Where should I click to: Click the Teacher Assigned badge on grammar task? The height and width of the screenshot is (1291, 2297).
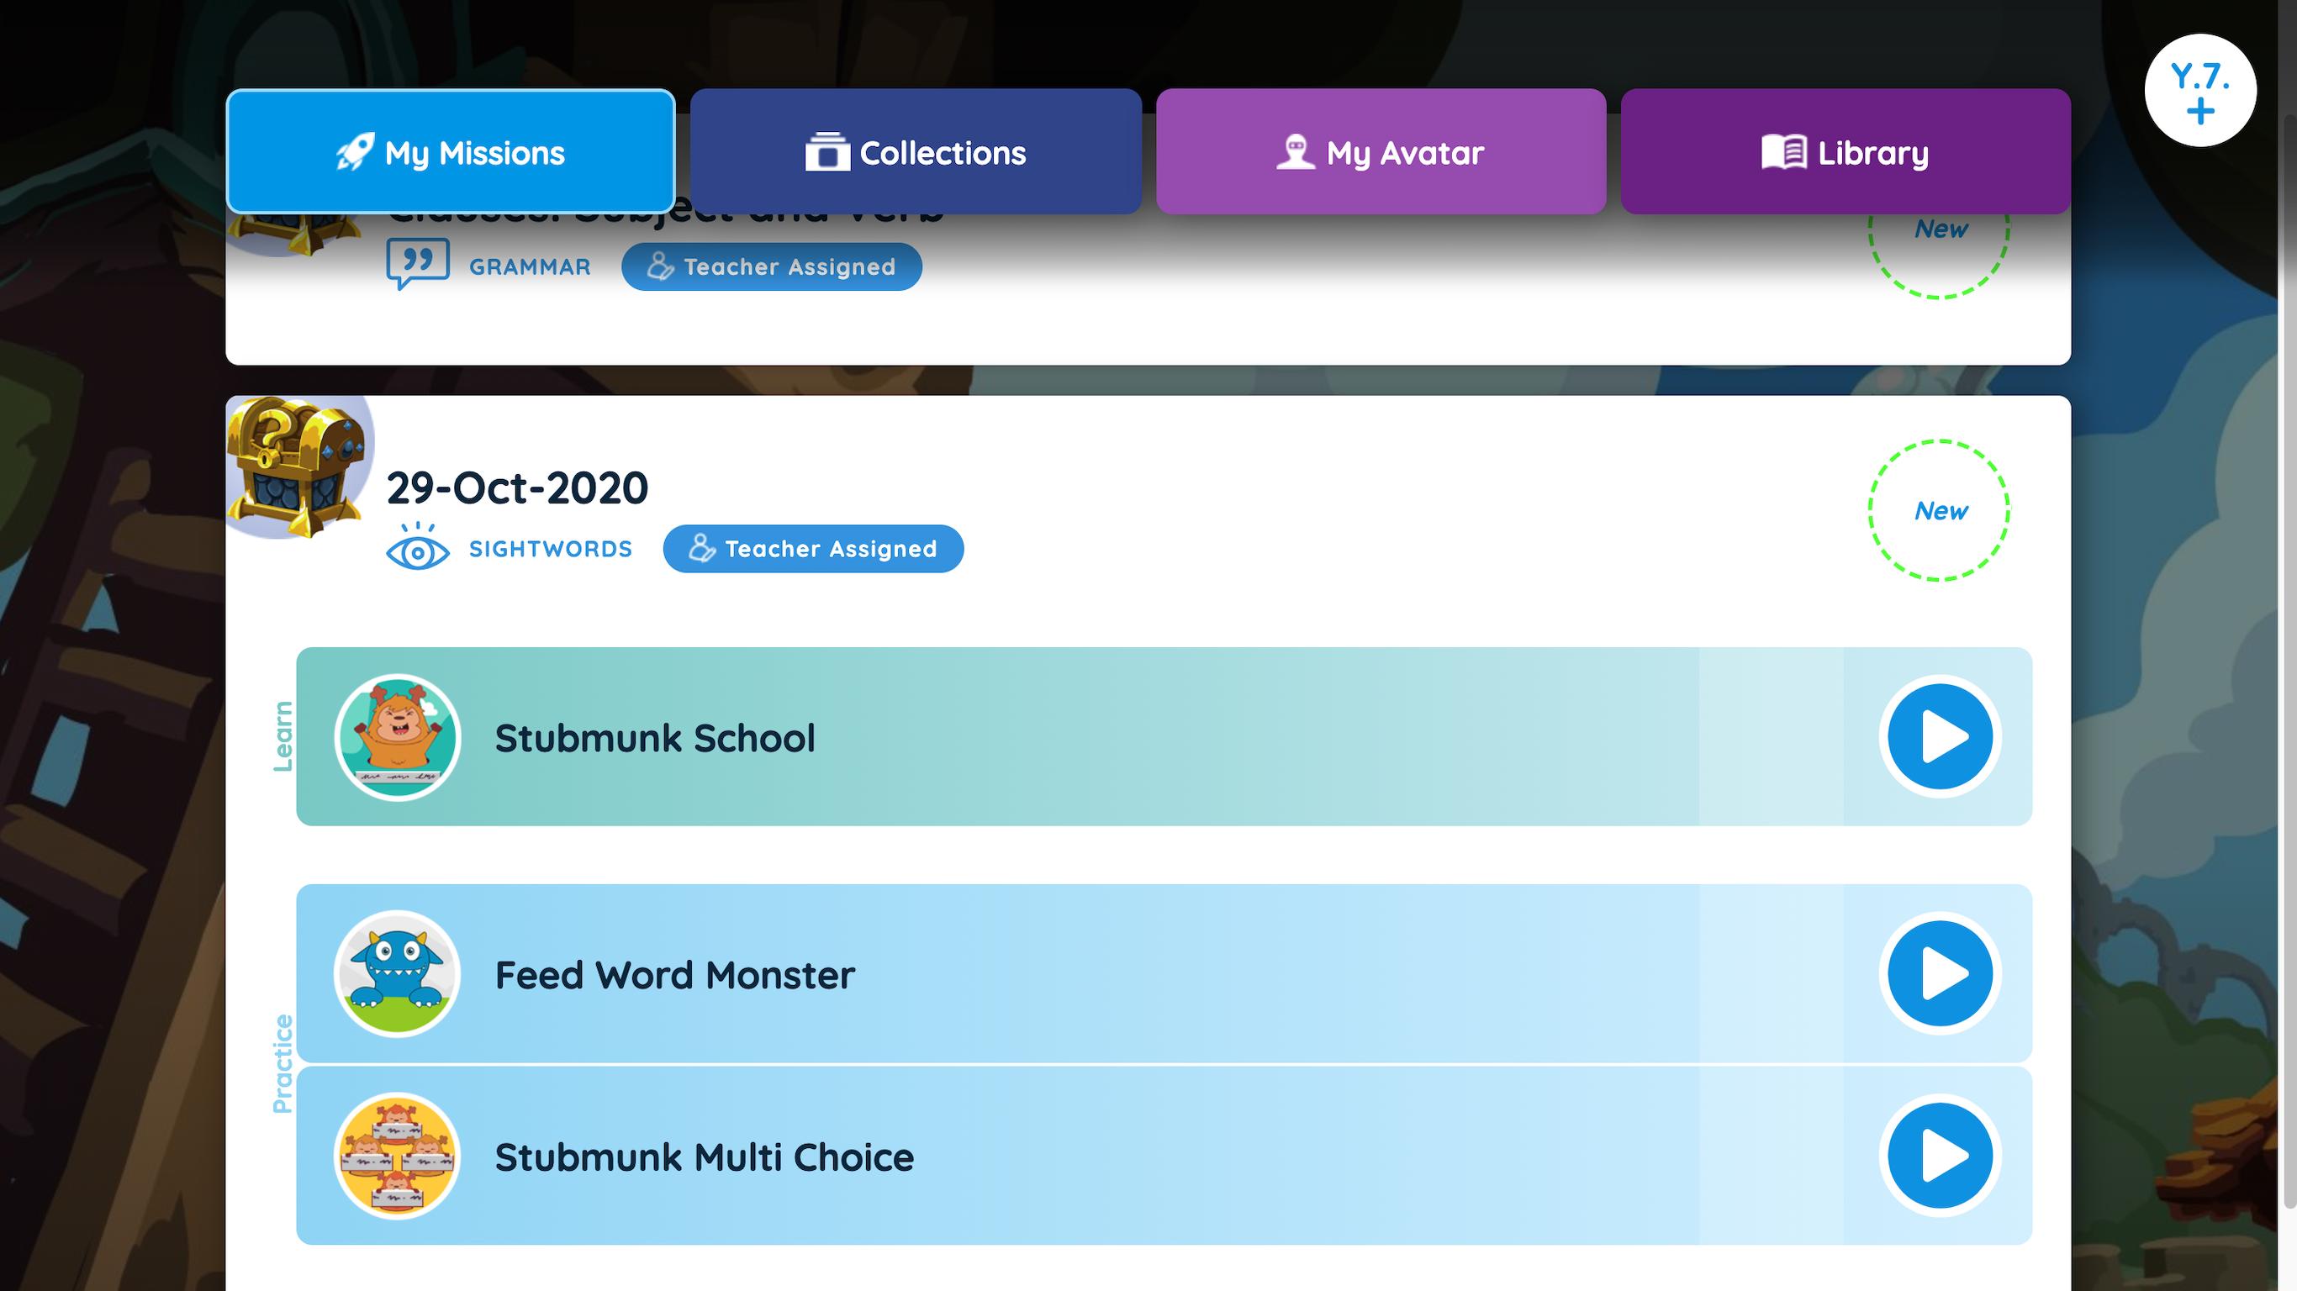tap(773, 266)
